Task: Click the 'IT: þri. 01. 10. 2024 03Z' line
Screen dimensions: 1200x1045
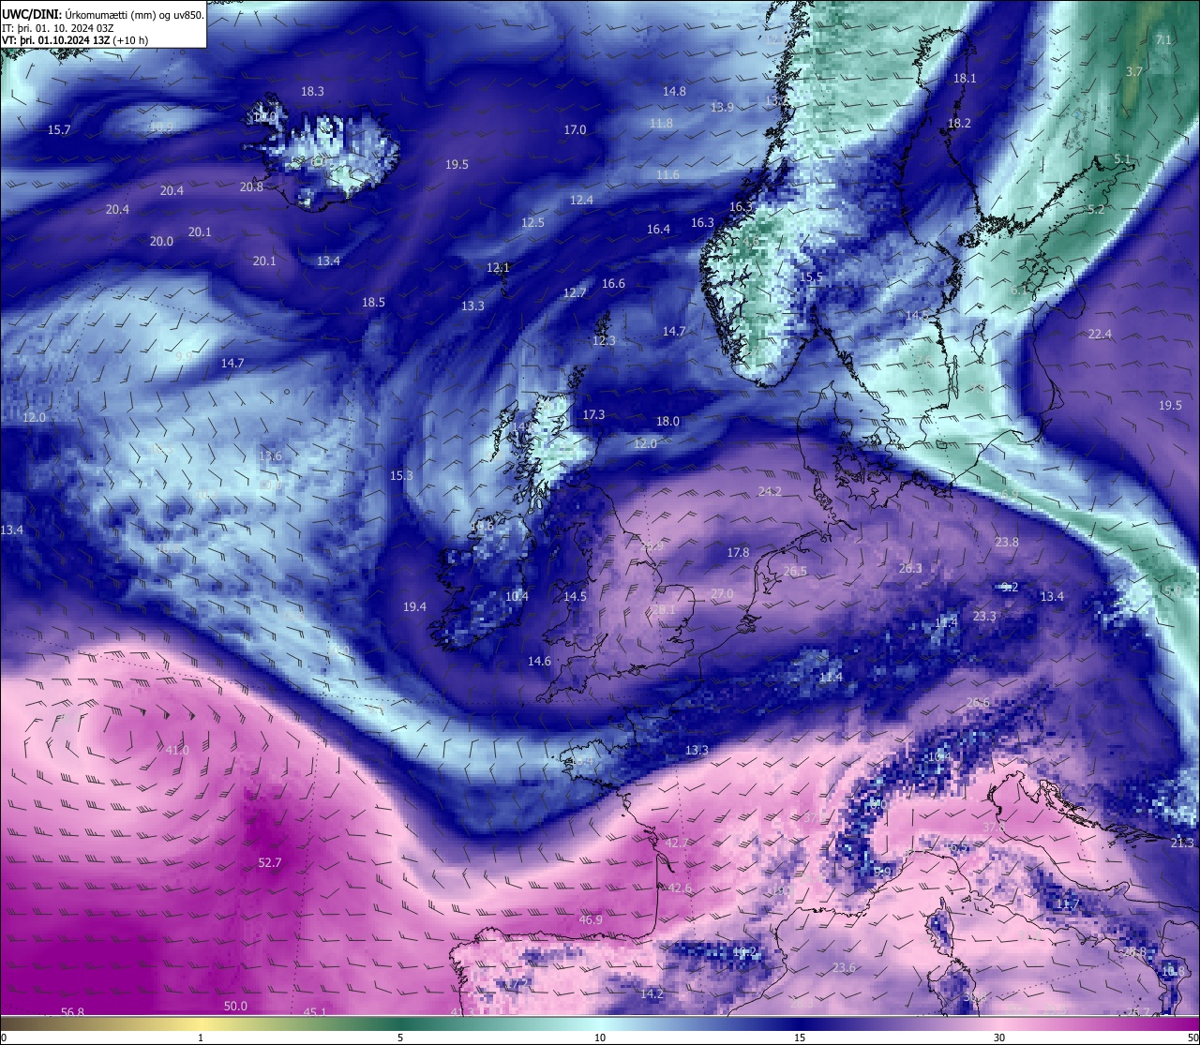Action: pos(58,28)
